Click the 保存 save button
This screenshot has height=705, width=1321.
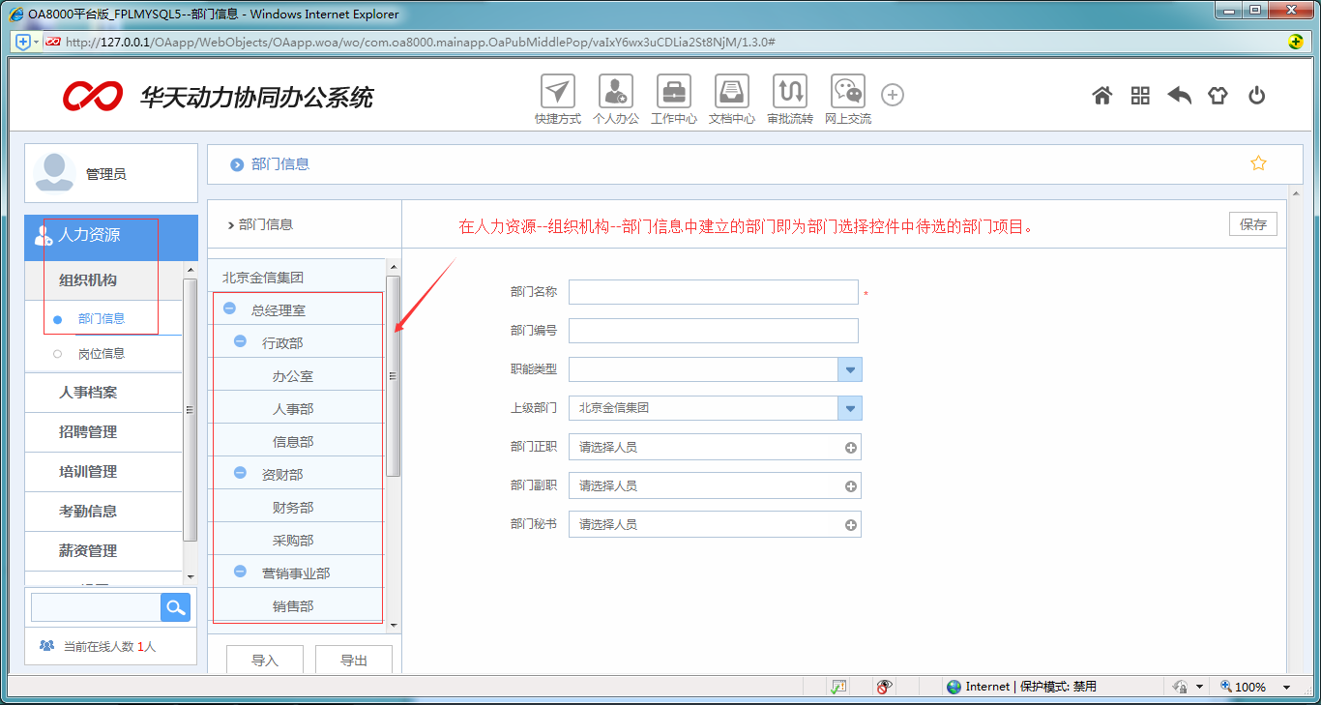(x=1252, y=224)
